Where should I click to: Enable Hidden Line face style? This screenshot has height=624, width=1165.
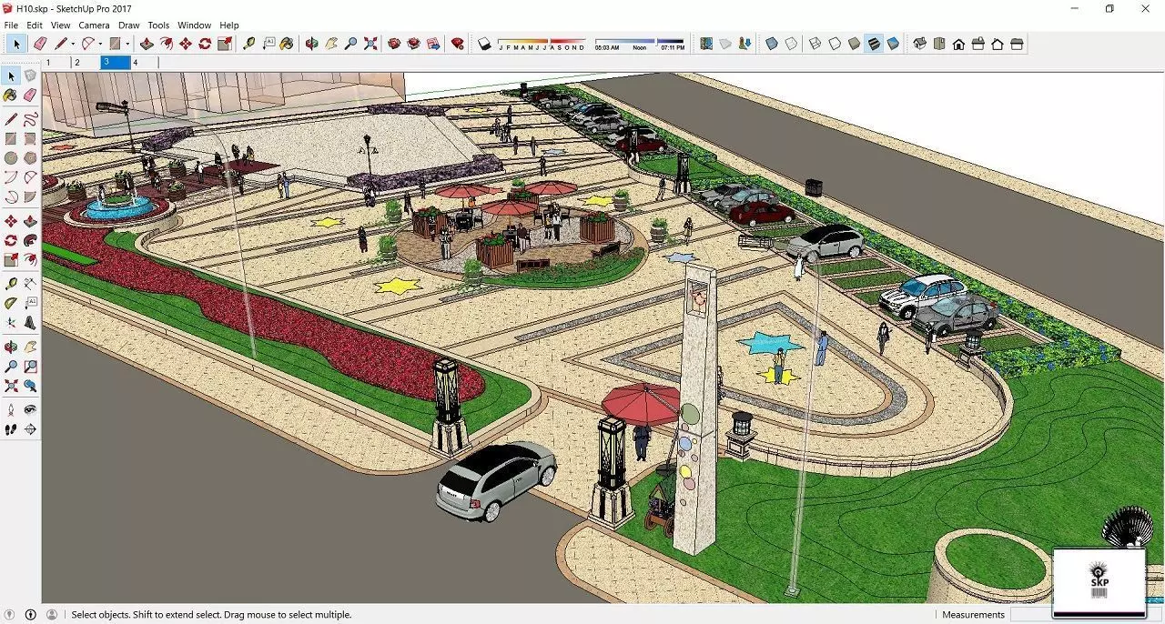point(835,44)
